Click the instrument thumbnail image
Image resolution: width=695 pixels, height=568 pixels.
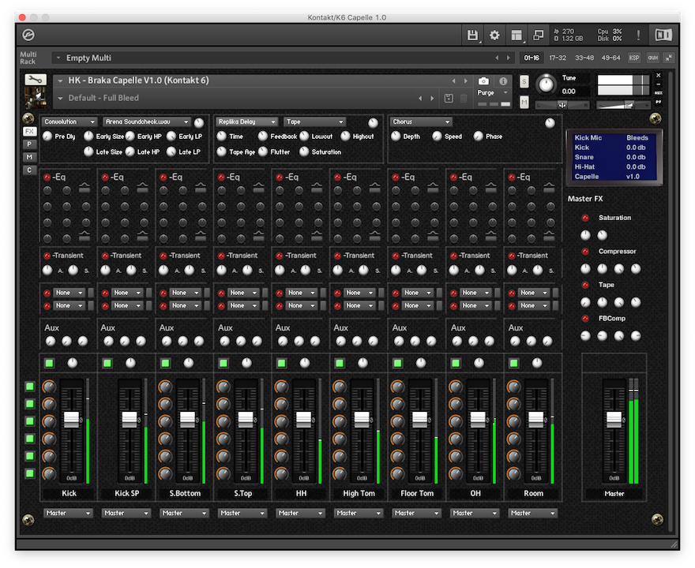point(35,97)
